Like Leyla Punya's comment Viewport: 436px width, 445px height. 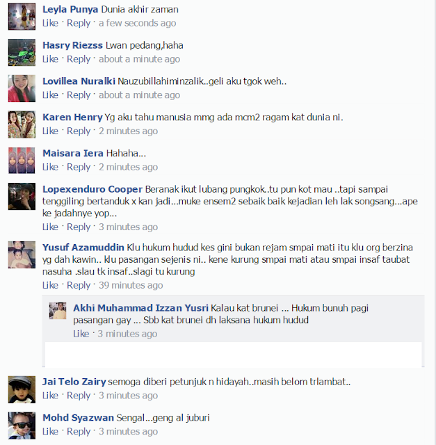point(50,23)
